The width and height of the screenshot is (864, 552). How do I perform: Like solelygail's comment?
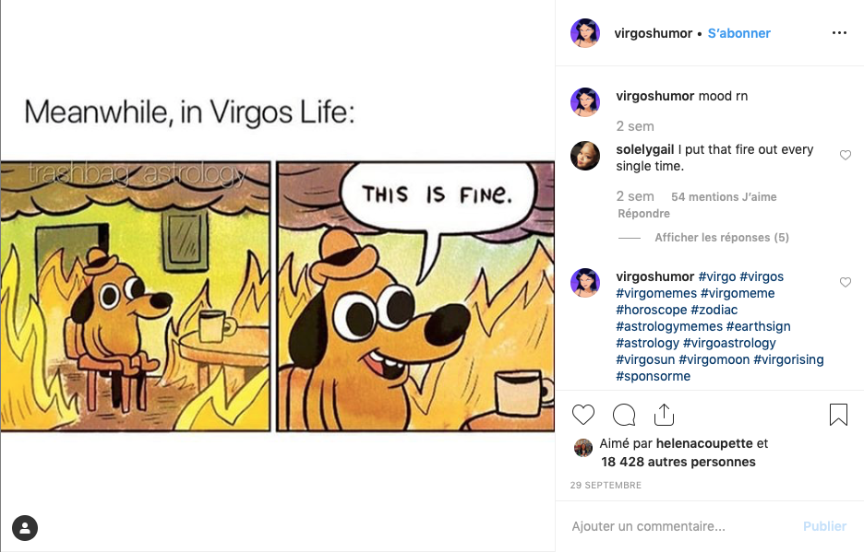845,156
